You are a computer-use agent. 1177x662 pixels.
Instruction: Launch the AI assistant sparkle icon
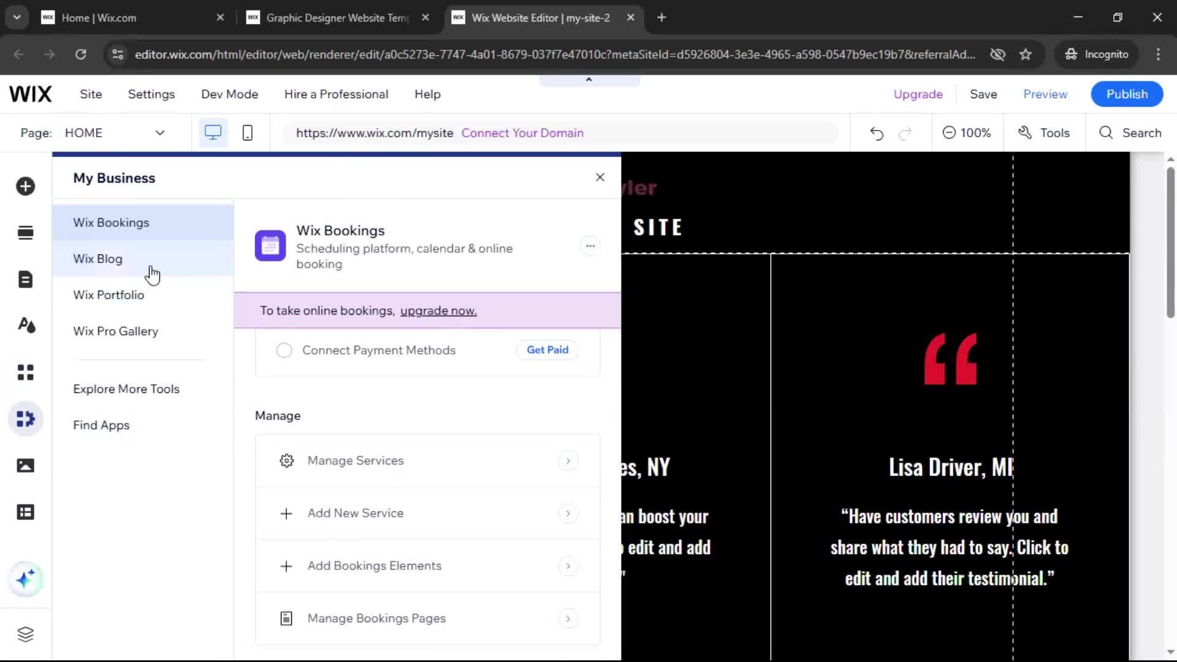coord(25,579)
